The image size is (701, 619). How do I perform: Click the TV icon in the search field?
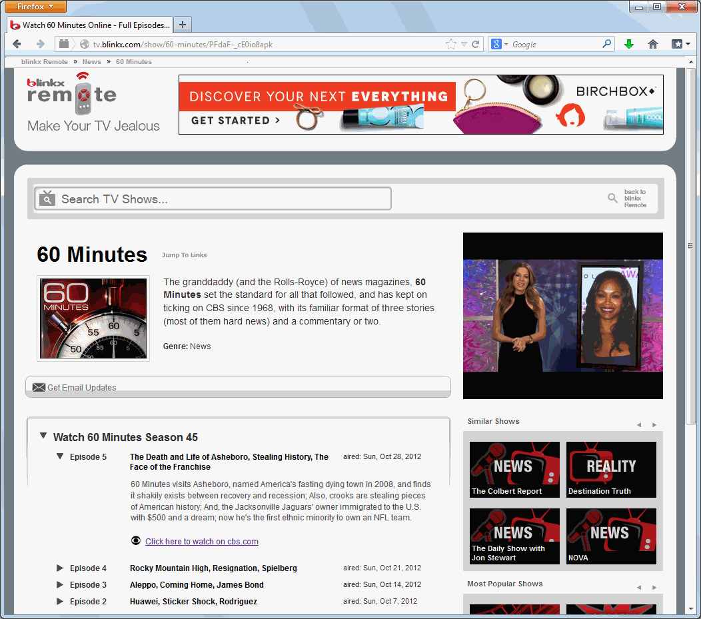click(x=47, y=199)
